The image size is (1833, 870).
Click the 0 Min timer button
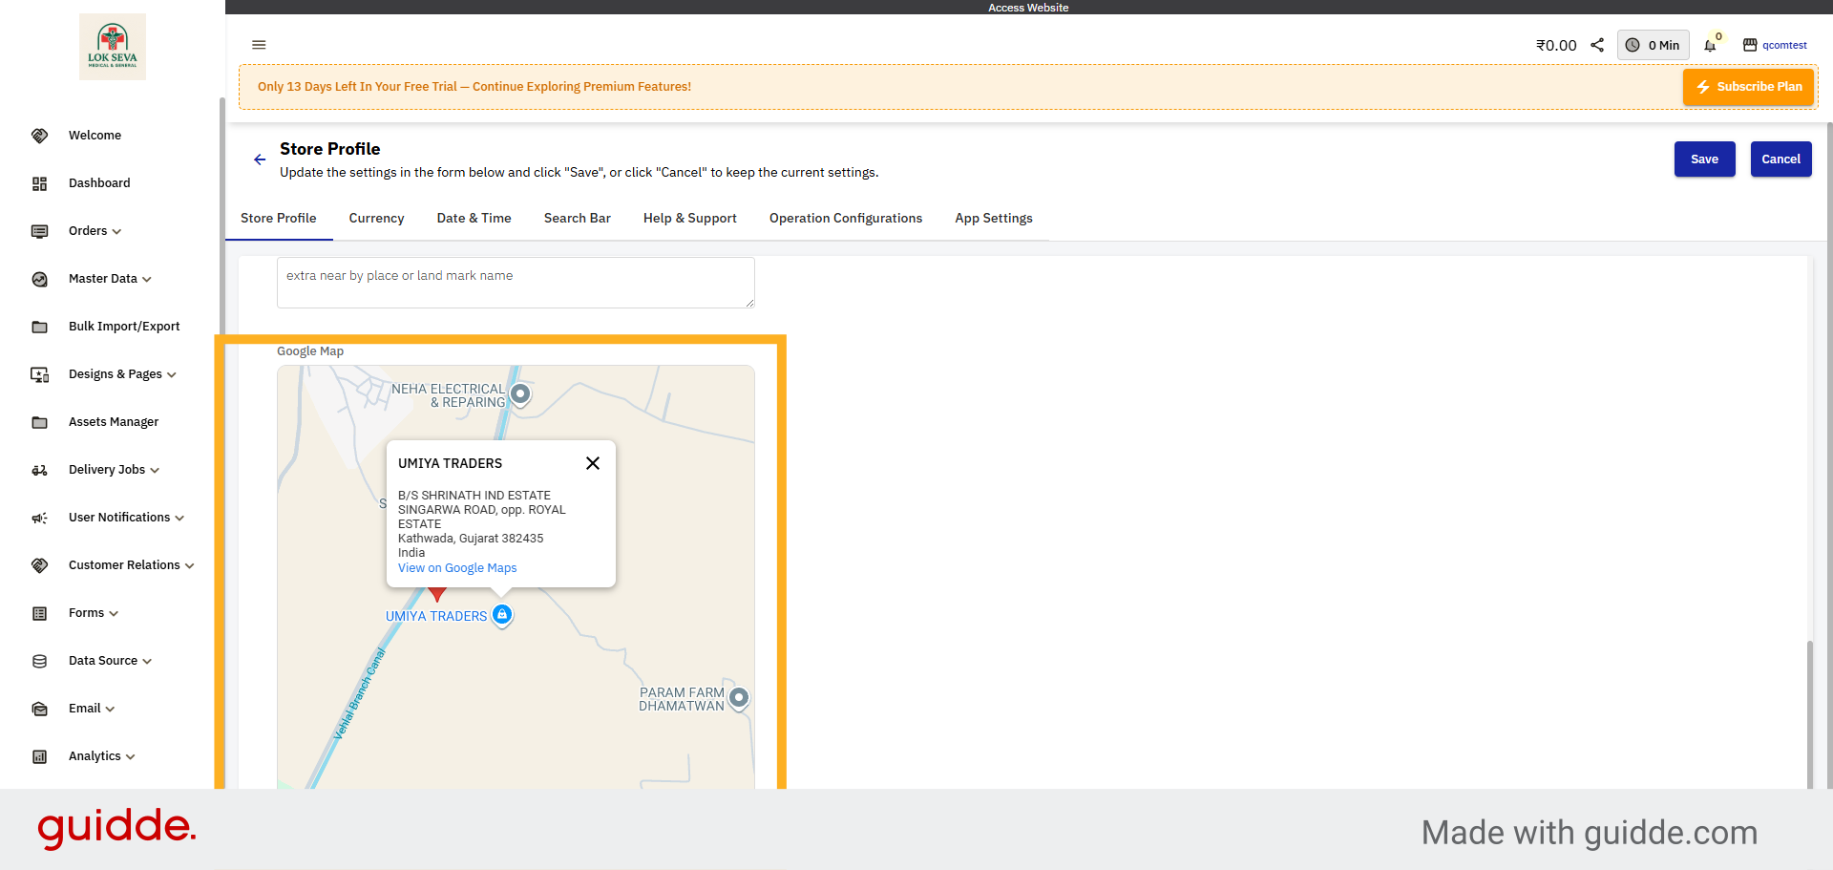1654,45
